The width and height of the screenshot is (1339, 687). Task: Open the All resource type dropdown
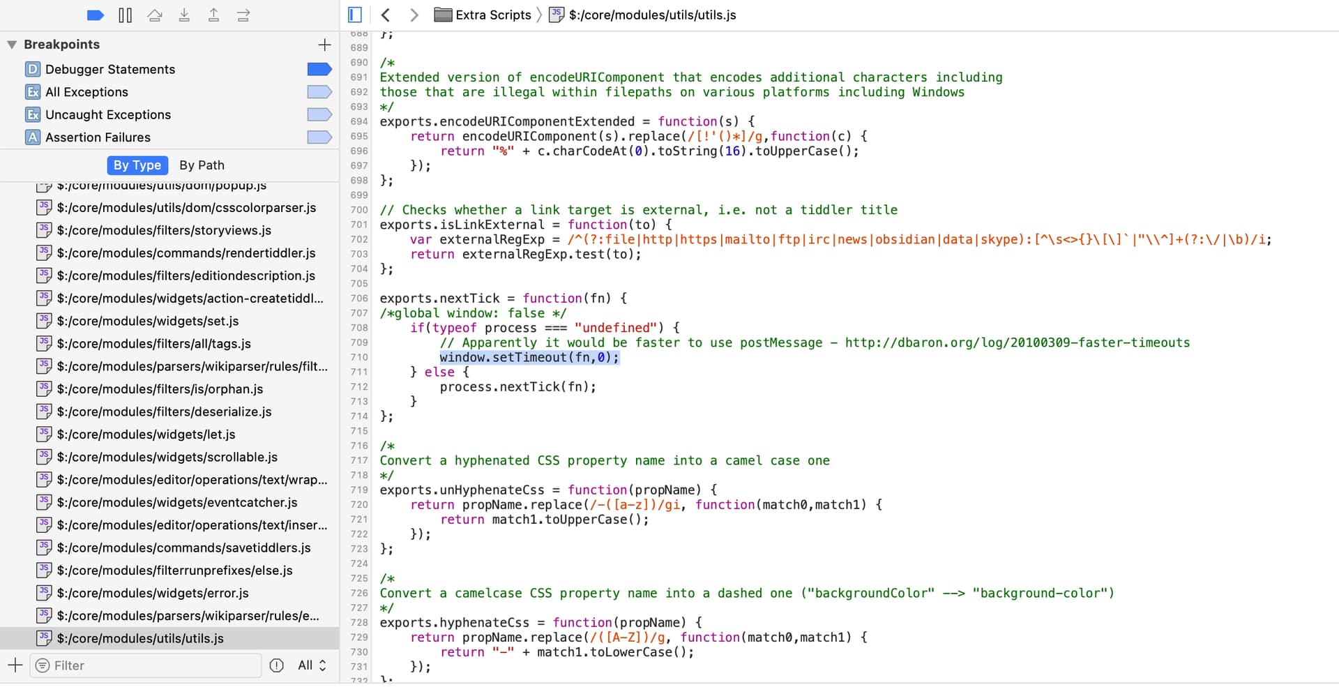pyautogui.click(x=312, y=665)
